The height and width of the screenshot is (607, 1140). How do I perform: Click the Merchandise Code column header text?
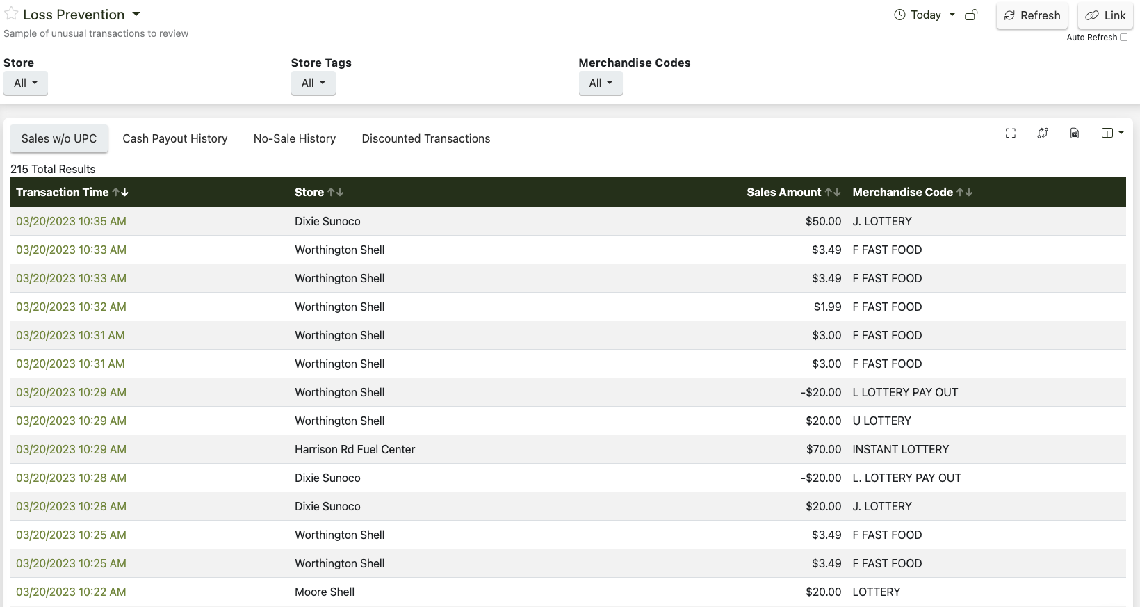(x=903, y=192)
